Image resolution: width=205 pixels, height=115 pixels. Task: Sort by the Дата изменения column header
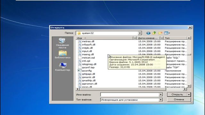pos(149,38)
